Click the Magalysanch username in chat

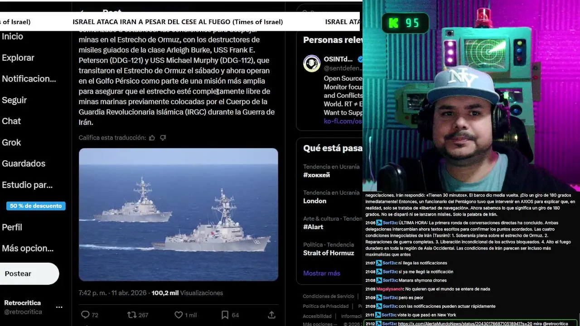click(390, 289)
